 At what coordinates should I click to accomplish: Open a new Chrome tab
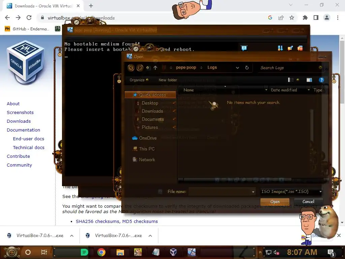[91, 6]
